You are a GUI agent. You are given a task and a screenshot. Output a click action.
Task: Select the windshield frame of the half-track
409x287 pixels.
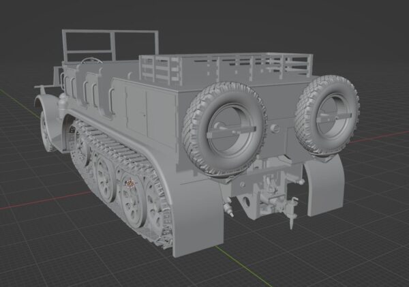pyautogui.click(x=110, y=46)
